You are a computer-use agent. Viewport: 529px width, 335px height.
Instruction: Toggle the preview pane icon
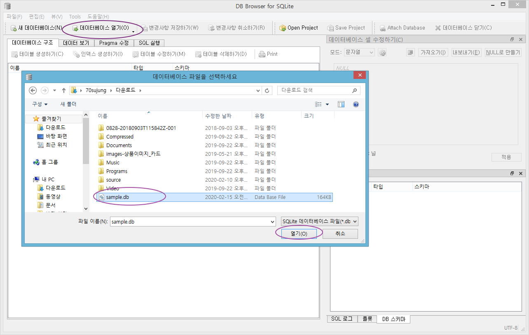click(341, 104)
